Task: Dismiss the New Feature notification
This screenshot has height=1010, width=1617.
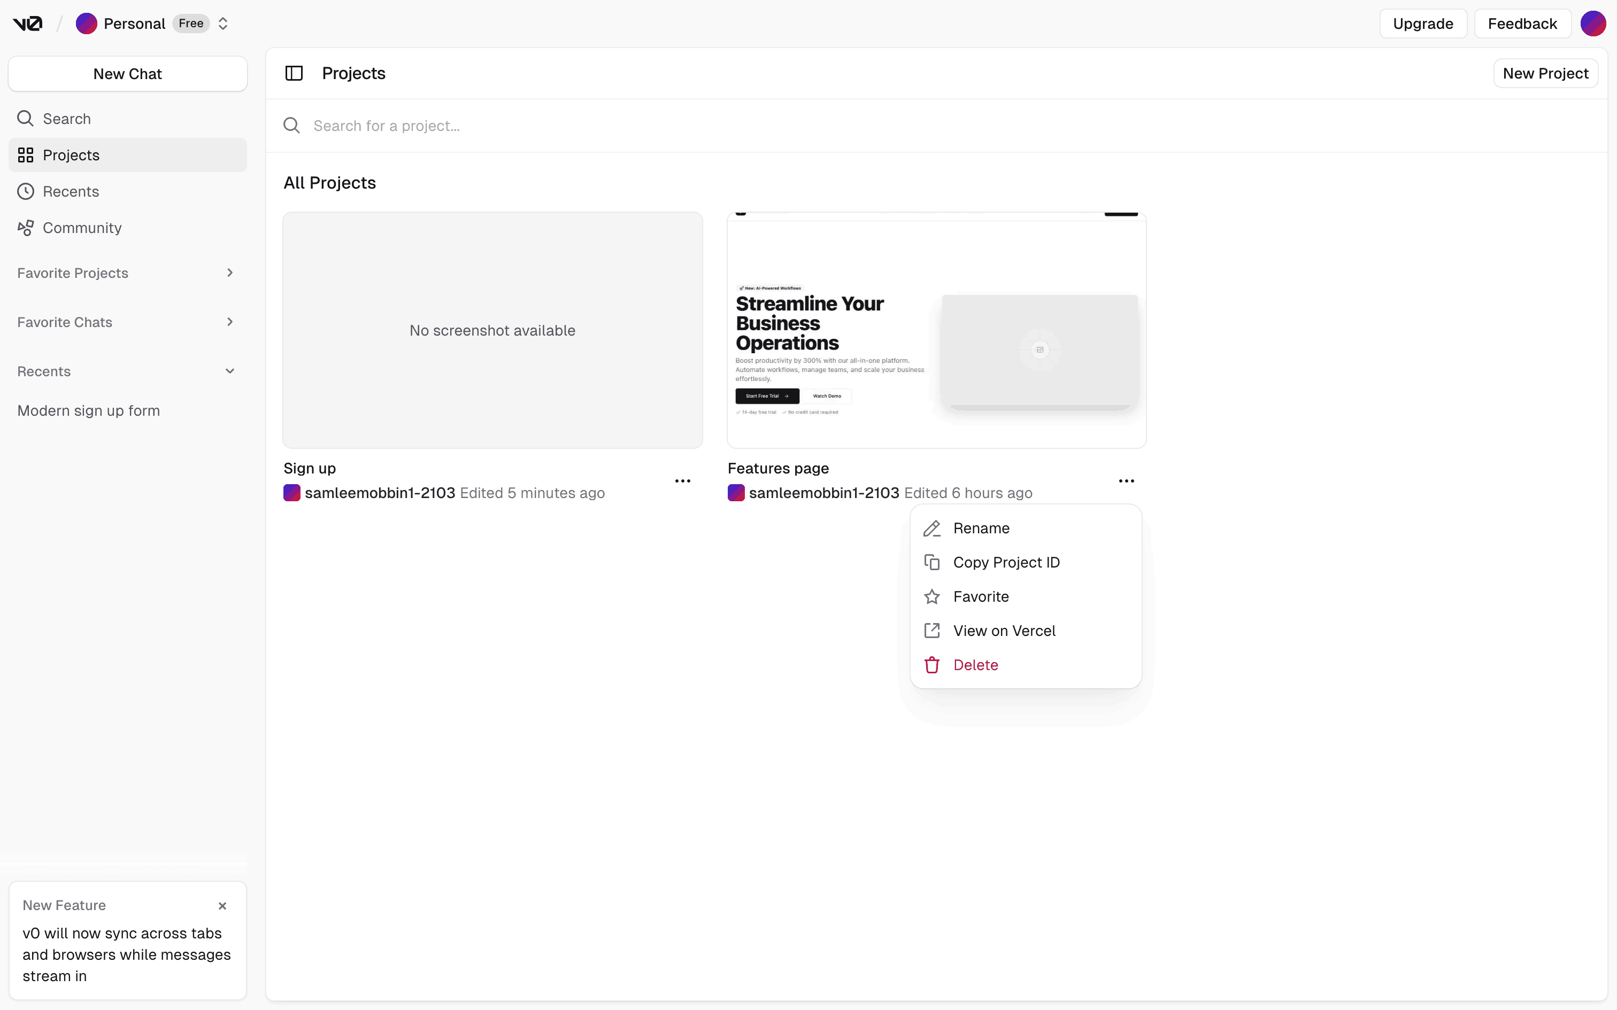Action: [222, 906]
